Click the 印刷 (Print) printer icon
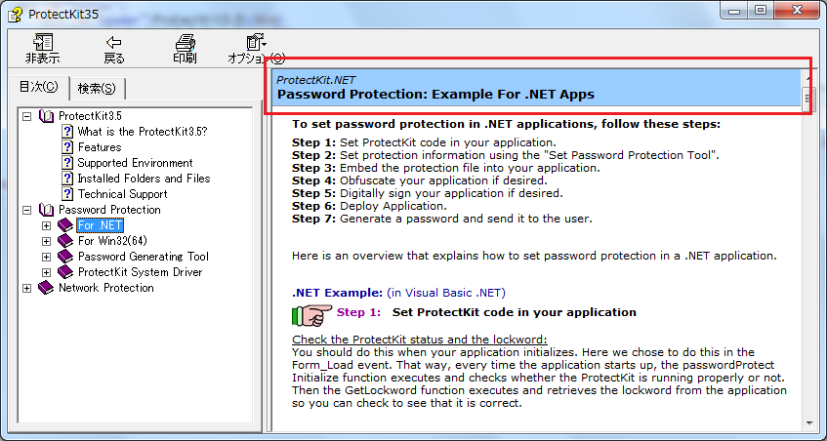827x441 pixels. 185,42
